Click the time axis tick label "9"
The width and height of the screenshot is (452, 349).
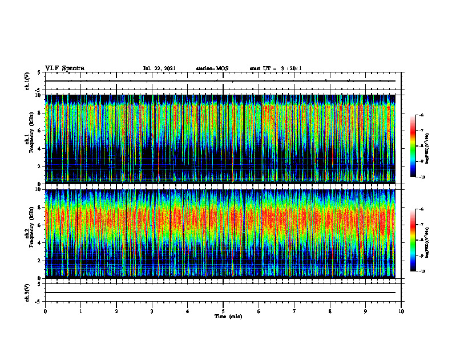click(365, 311)
